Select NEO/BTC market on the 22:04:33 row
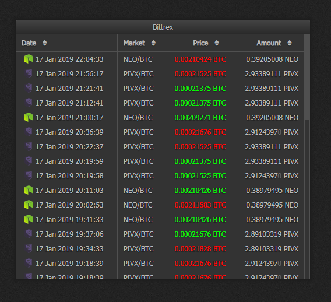331x302 pixels. [x=138, y=59]
